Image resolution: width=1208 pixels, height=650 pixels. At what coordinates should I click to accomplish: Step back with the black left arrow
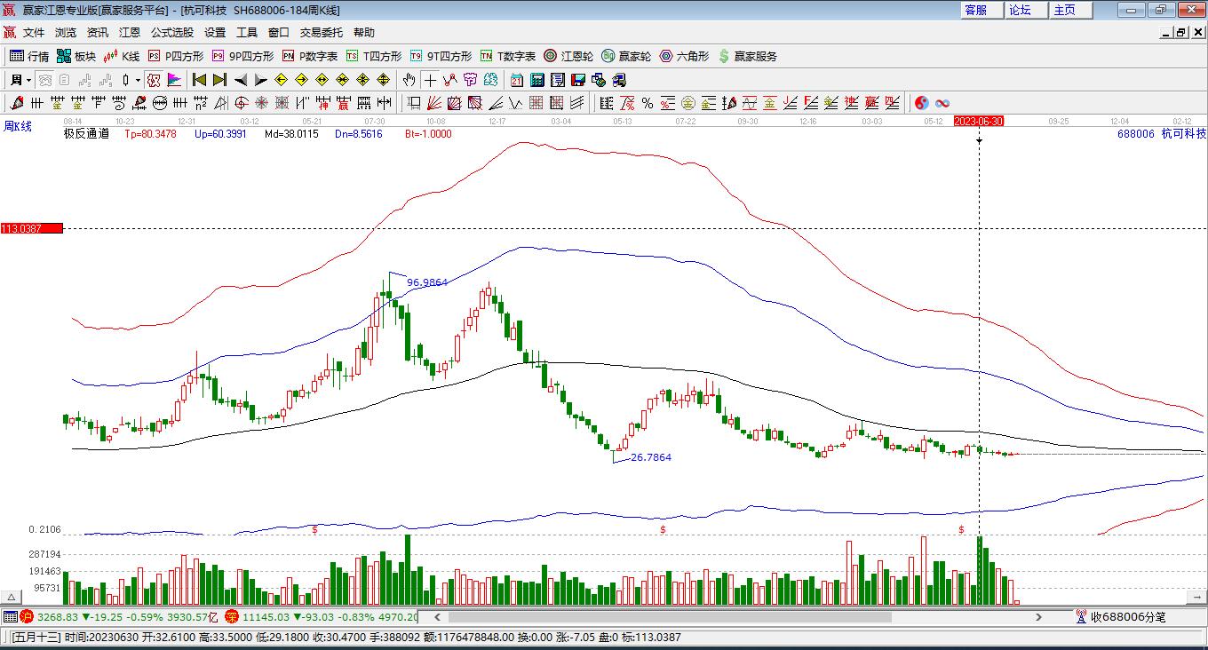pos(240,80)
